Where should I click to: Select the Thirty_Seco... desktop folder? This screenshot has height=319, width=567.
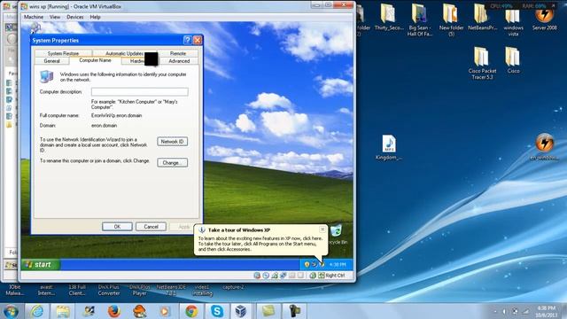click(389, 18)
